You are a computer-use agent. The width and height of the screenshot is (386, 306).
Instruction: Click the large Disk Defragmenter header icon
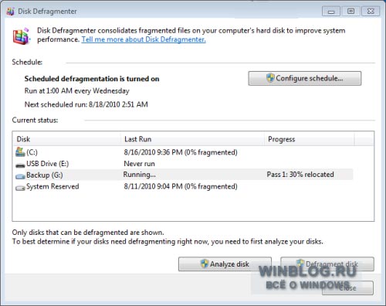coord(22,36)
